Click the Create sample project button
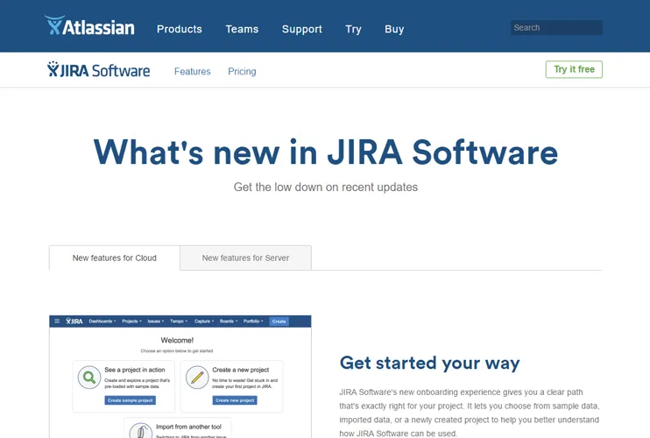 click(131, 400)
